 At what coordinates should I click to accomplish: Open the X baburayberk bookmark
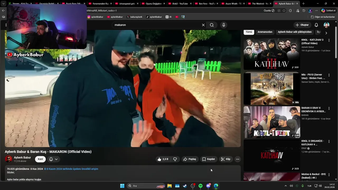(134, 17)
